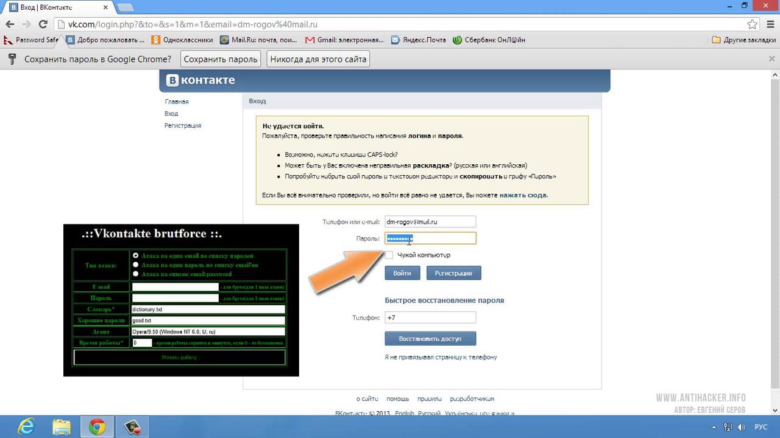The width and height of the screenshot is (780, 438).
Task: Open the Password Safe bookmark
Action: [31, 40]
